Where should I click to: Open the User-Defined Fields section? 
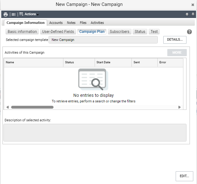pos(58,32)
